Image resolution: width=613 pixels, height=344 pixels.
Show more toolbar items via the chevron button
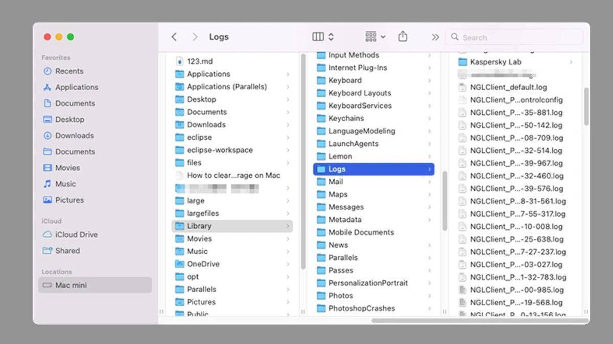(x=435, y=36)
